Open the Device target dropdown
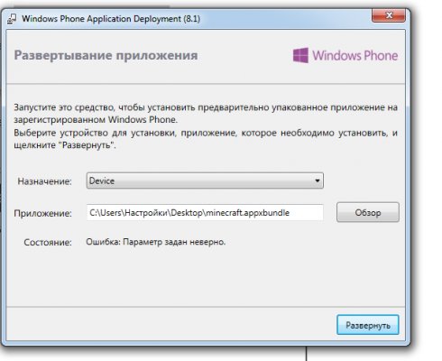The height and width of the screenshot is (361, 442). 205,180
